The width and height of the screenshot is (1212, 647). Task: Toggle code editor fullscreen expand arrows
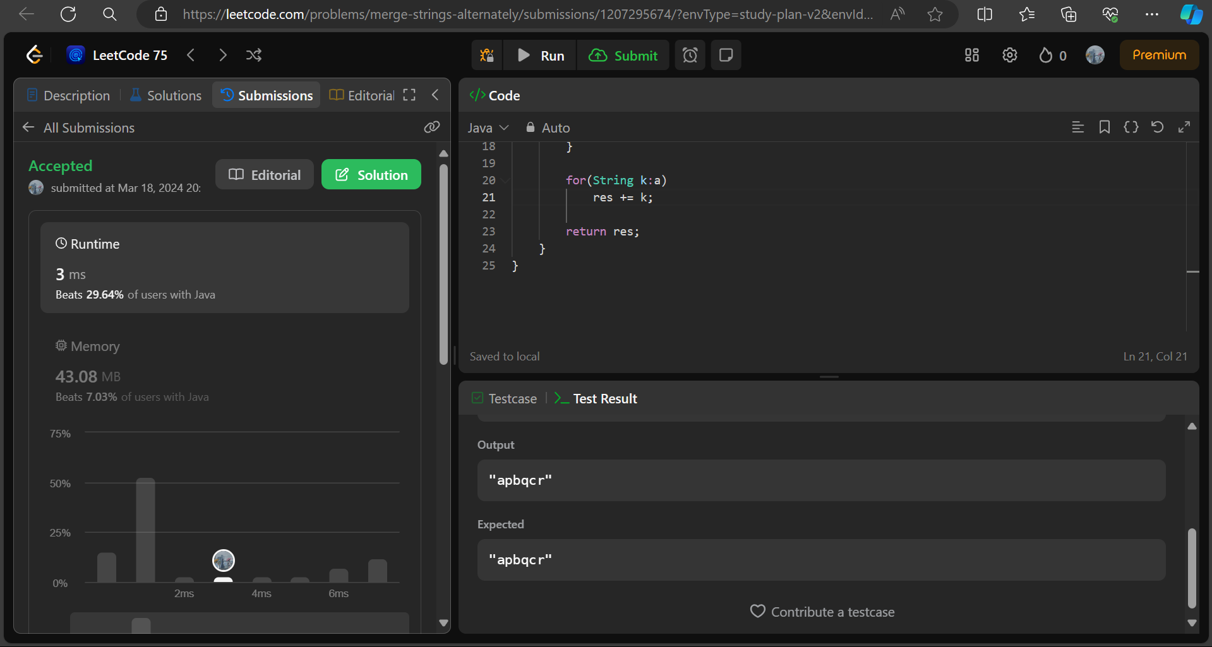pos(1185,127)
